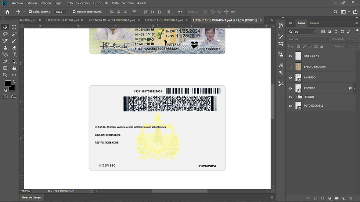Click the background color swatch
The height and width of the screenshot is (202, 360).
tap(13, 89)
